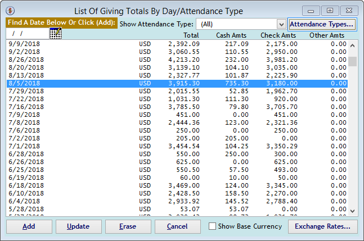Click check amount 3,705.70
The image size is (364, 241).
coord(282,107)
